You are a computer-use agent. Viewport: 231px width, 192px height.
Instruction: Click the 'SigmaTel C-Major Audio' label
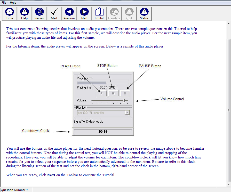coord(88,121)
